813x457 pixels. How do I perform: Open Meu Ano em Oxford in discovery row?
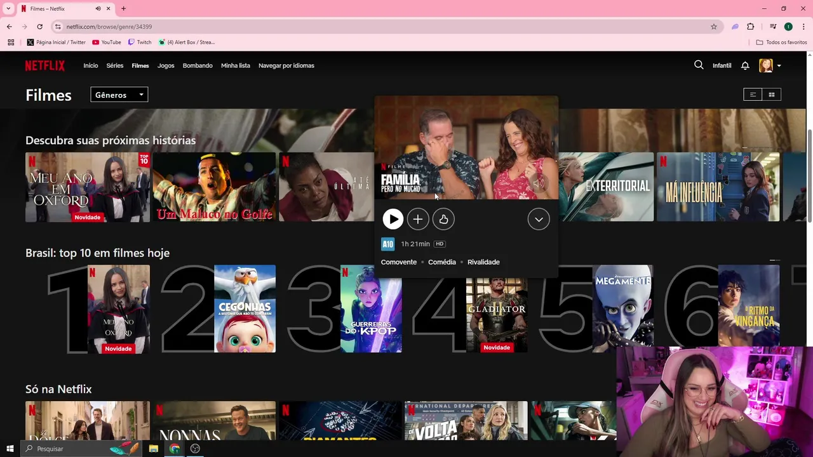(88, 187)
